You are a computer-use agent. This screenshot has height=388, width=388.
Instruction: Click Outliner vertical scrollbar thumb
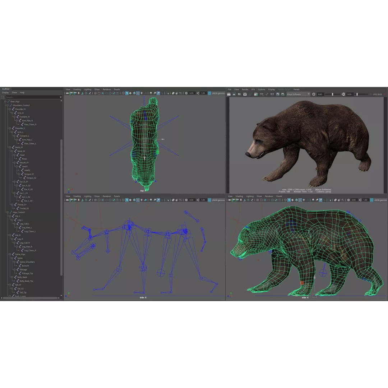click(61, 207)
